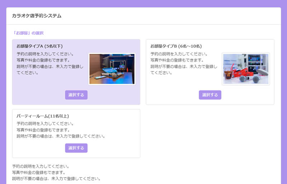Click the last line of the bottom description
Screen dimensions: 287x184
pos(56,179)
